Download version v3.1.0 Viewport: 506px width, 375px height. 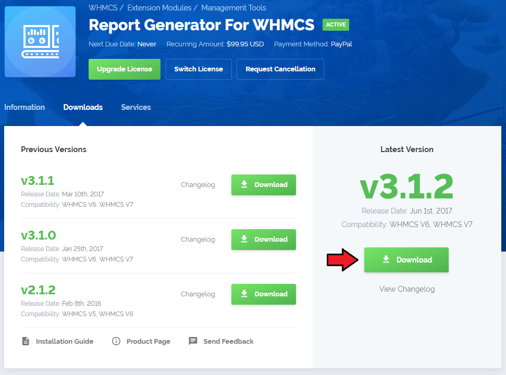coord(264,240)
